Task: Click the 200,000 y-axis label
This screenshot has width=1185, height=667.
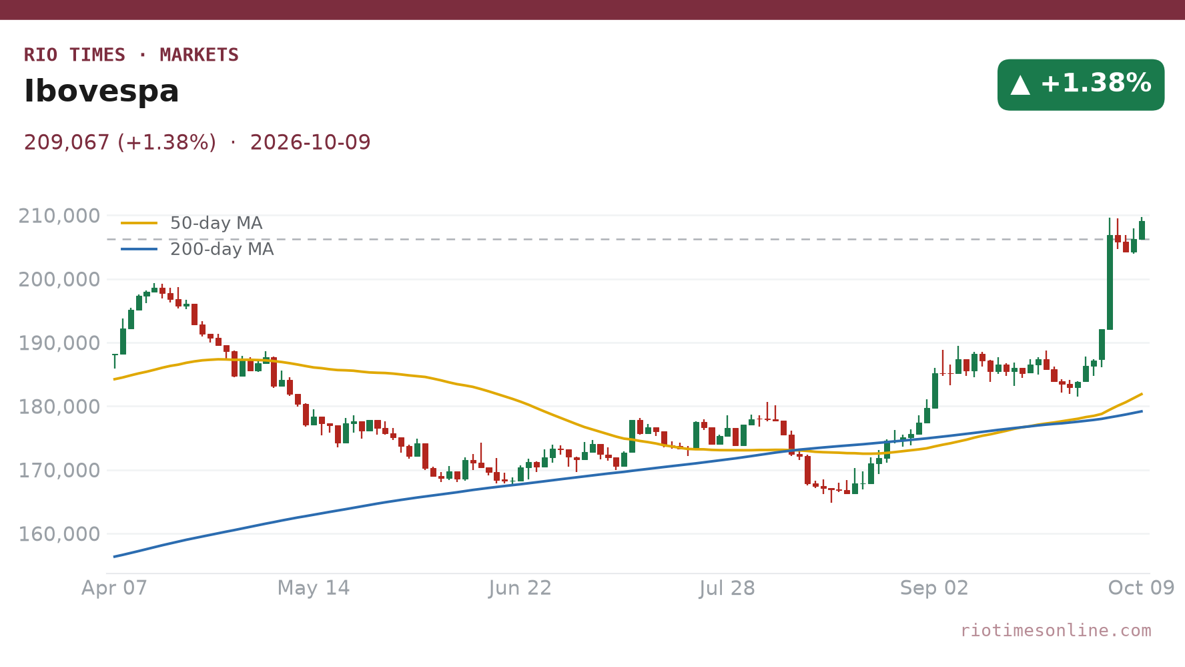Action: click(59, 279)
